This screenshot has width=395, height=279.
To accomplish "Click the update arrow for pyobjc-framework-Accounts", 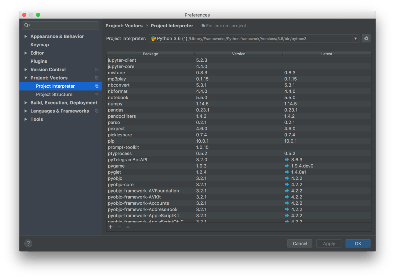I will 287,203.
